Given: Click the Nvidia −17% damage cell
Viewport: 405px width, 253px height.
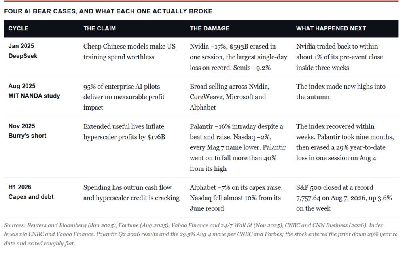Looking at the screenshot, I should click(x=238, y=57).
